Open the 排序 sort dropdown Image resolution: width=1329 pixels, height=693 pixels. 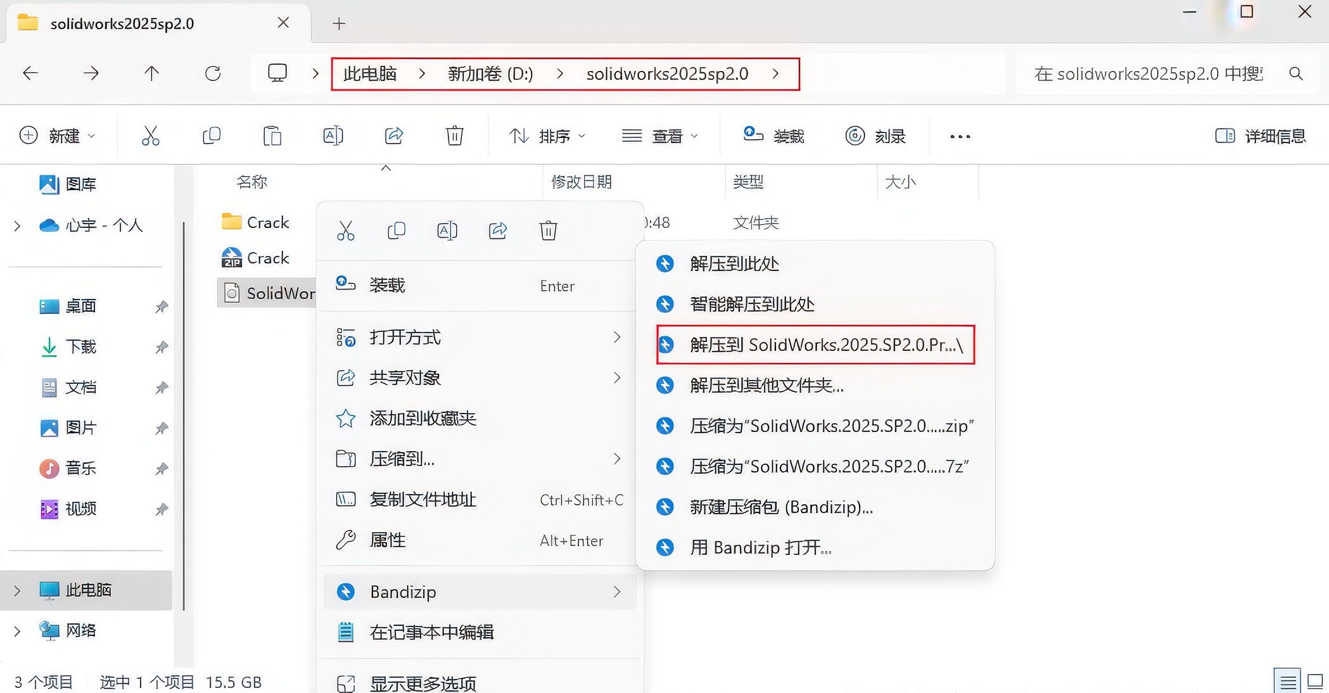(549, 136)
